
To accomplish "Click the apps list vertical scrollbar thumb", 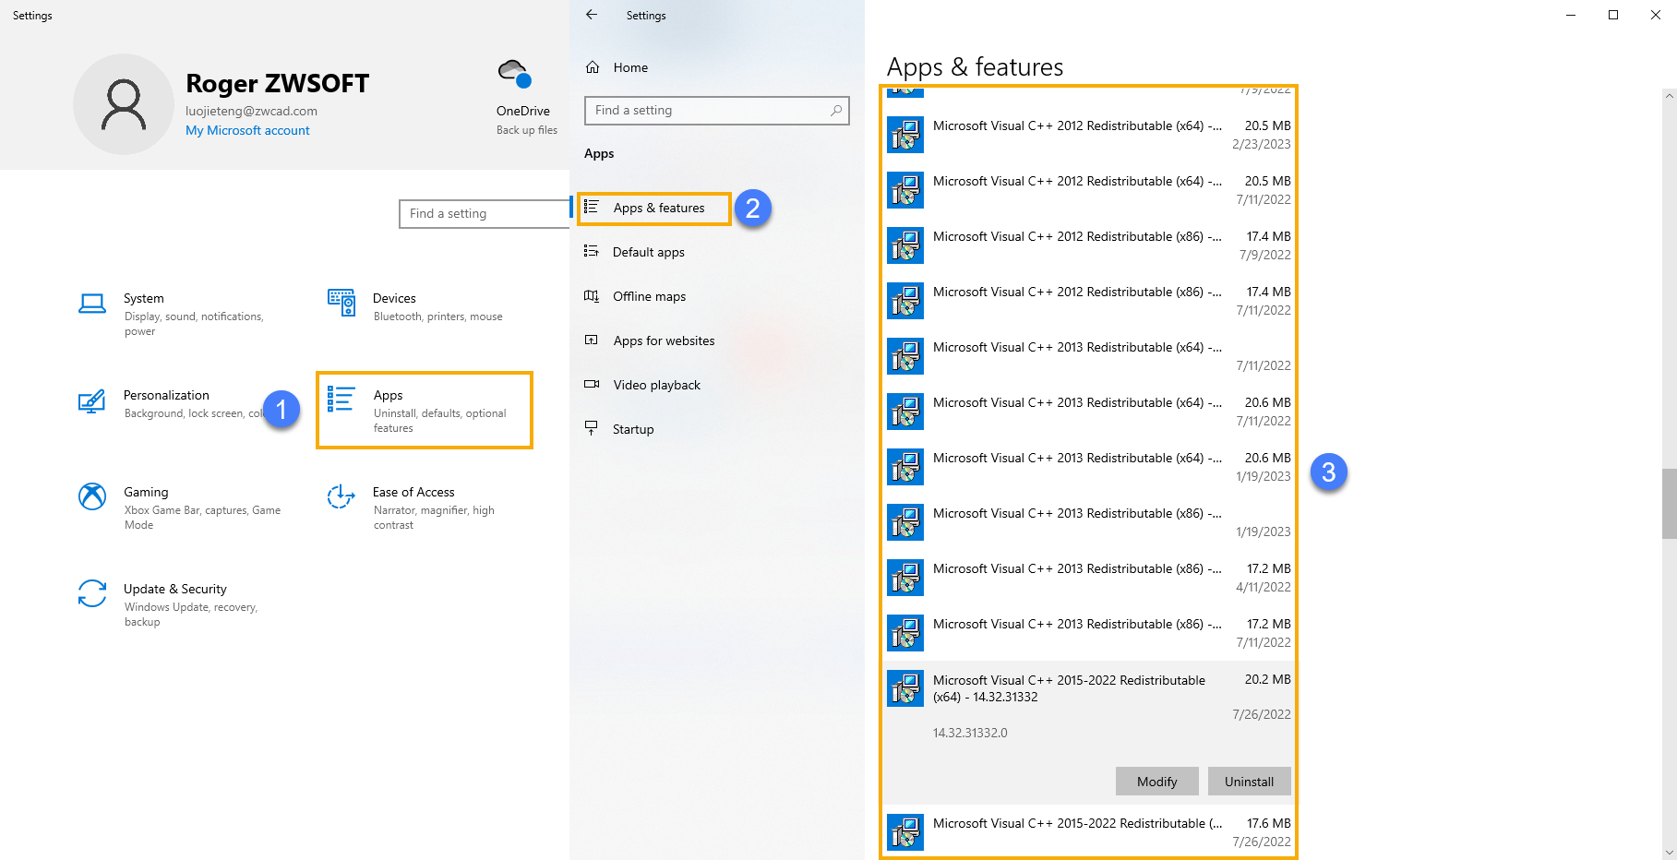I will [x=1669, y=503].
